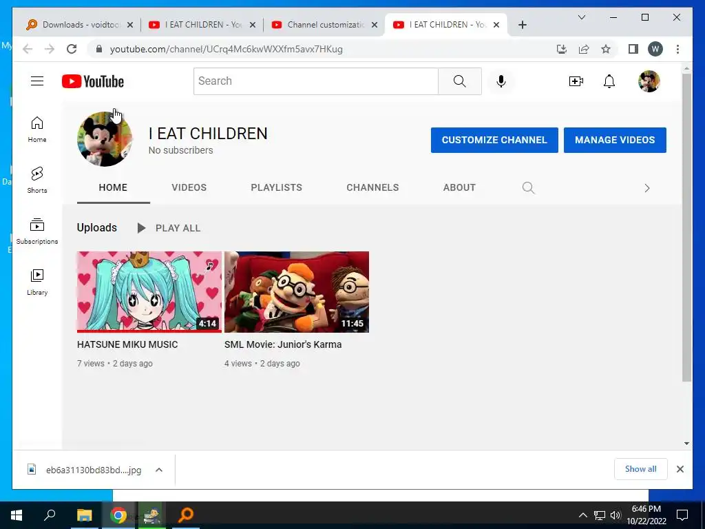705x529 pixels.
Task: Click the page vertical scrollbar
Action: pyautogui.click(x=686, y=227)
